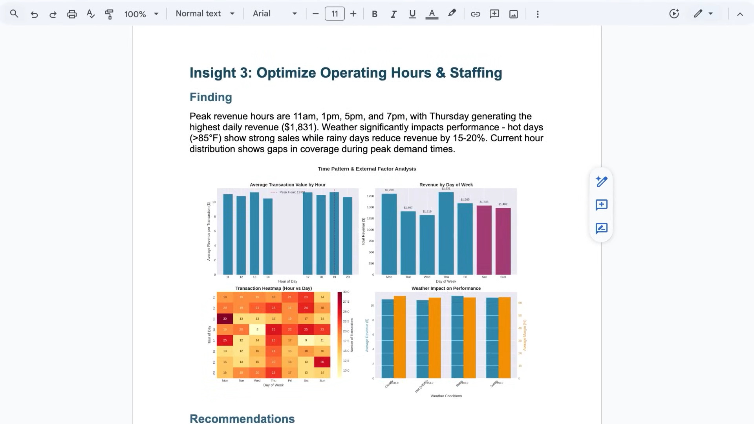Click the Revenue by Day of Week chart
Screen dimensions: 754x424
440,232
